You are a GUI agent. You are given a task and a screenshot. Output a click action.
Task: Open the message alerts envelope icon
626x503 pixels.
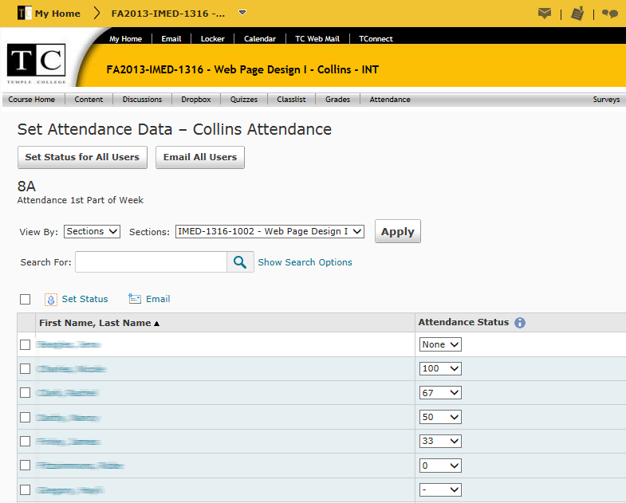pos(545,14)
